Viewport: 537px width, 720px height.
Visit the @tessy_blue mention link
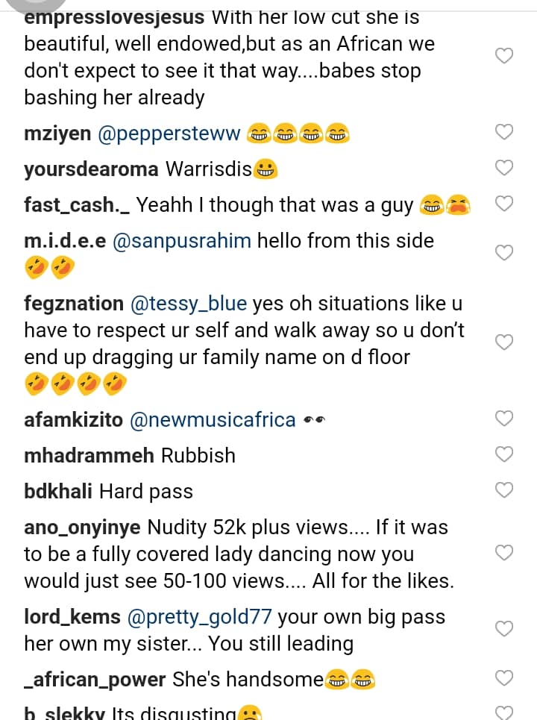pyautogui.click(x=188, y=304)
